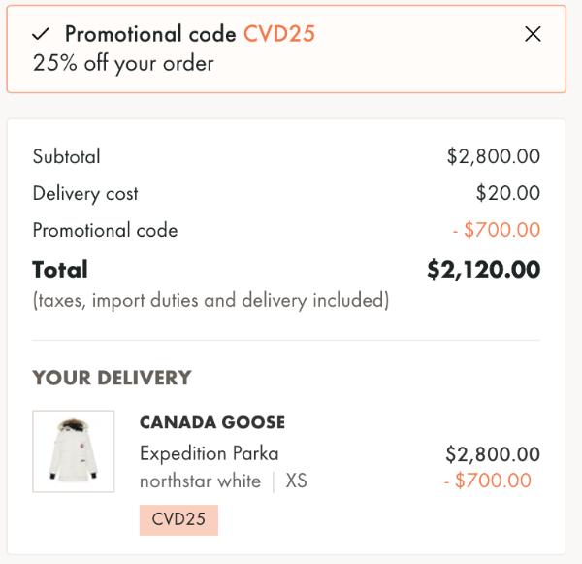Image resolution: width=582 pixels, height=564 pixels.
Task: Open the Expedition Parka product link
Action: coord(209,453)
